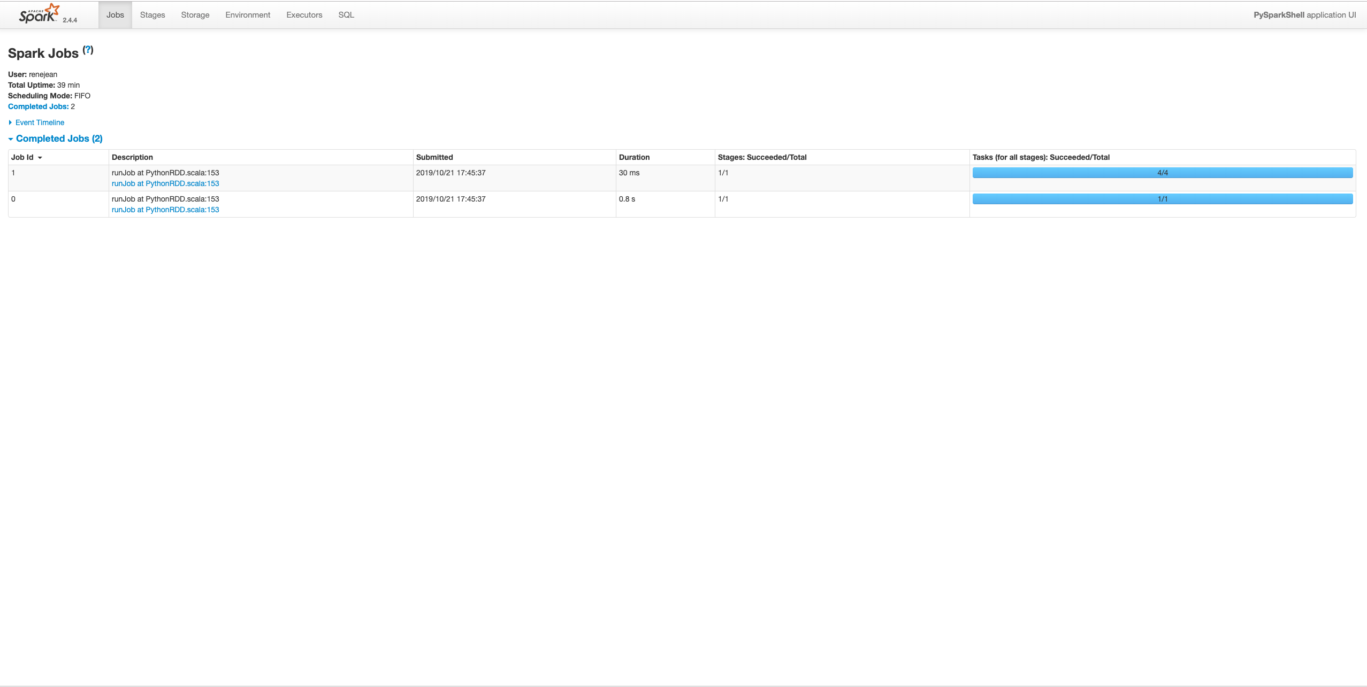Viewport: 1367px width, 687px height.
Task: Click the 1/1 tasks progress bar
Action: click(1162, 199)
